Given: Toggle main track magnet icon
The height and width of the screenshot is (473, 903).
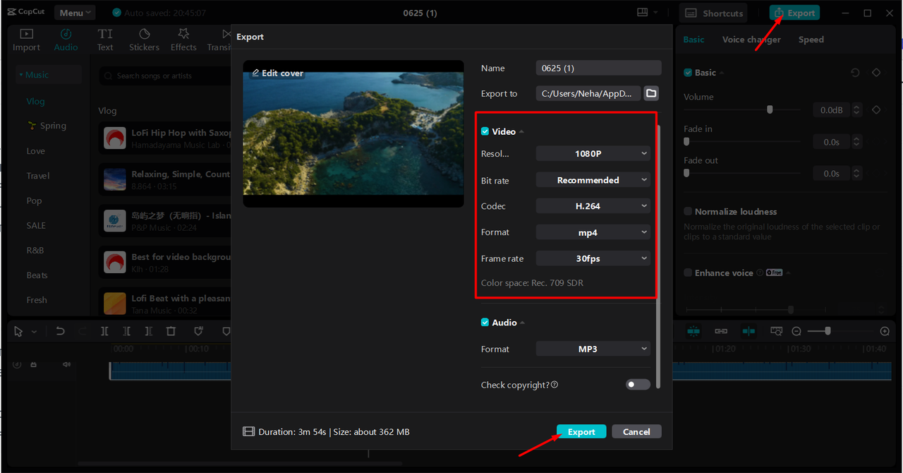Looking at the screenshot, I should [693, 330].
